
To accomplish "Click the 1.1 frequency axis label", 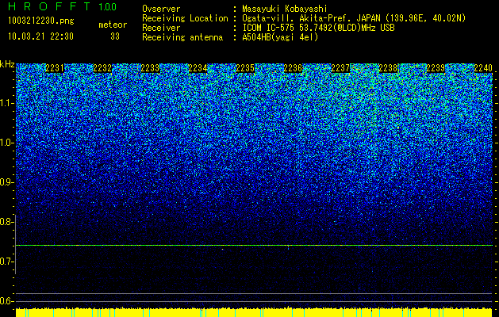I will [x=7, y=103].
